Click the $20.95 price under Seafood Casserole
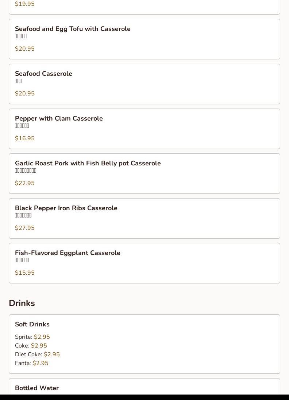 [x=25, y=94]
